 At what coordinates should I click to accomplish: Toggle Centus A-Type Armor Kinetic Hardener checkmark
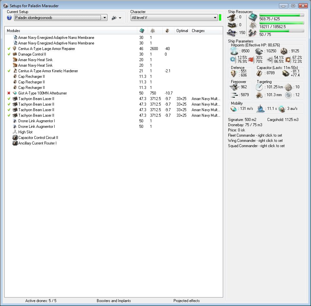click(9, 71)
